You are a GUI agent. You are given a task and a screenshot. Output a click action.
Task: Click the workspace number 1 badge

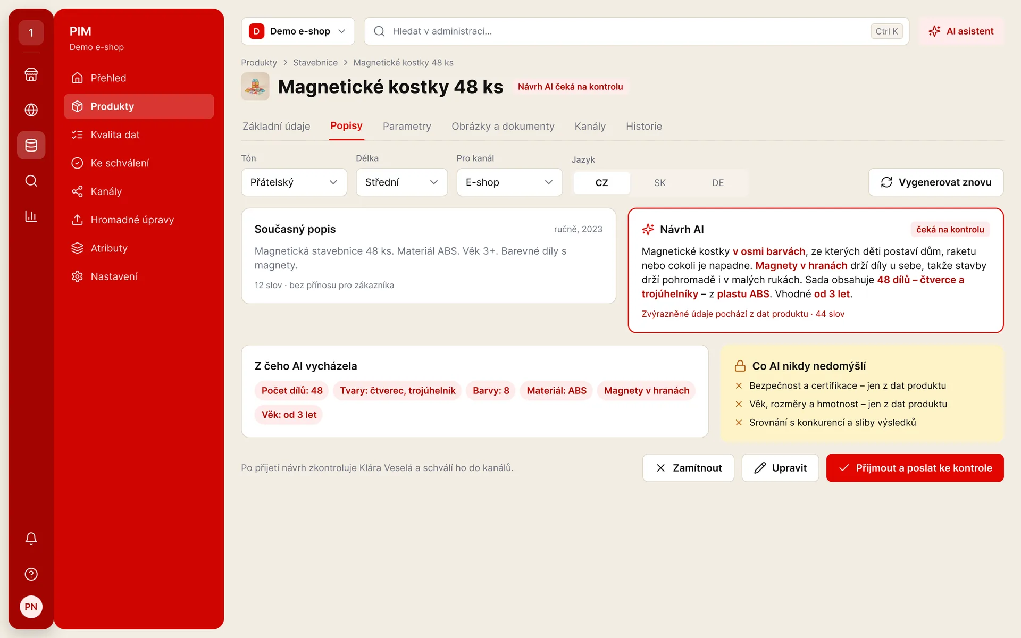tap(31, 32)
